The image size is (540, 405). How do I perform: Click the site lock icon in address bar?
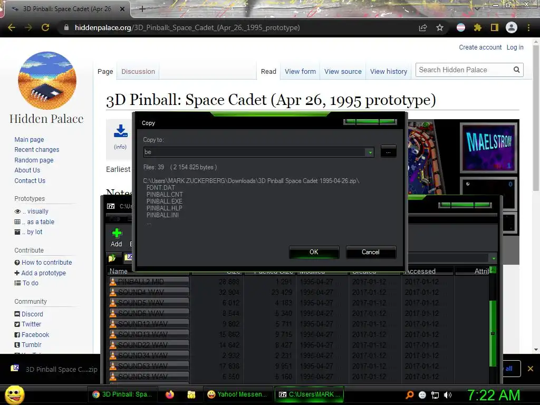pyautogui.click(x=66, y=27)
